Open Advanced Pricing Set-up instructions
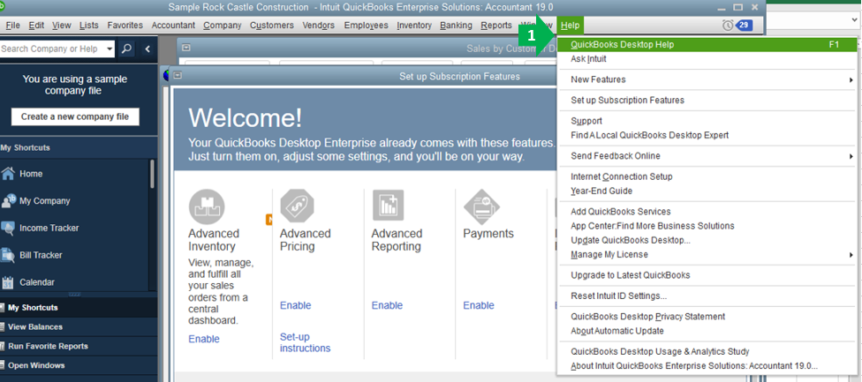 [305, 342]
